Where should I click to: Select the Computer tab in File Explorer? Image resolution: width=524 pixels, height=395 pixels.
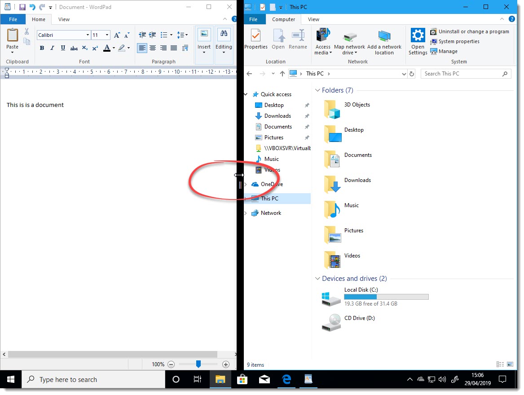[x=283, y=19]
